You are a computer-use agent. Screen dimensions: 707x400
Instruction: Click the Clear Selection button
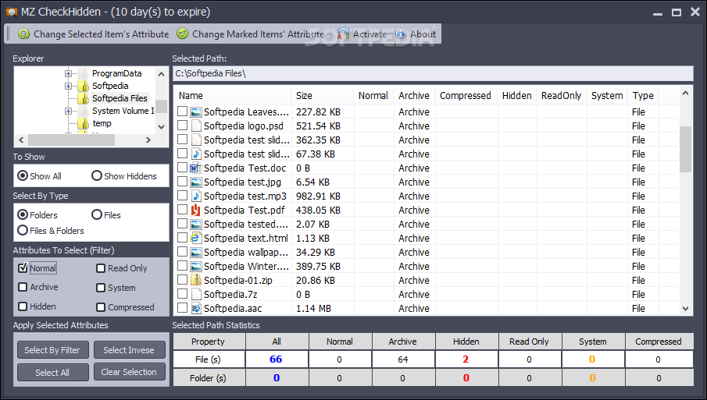point(129,372)
